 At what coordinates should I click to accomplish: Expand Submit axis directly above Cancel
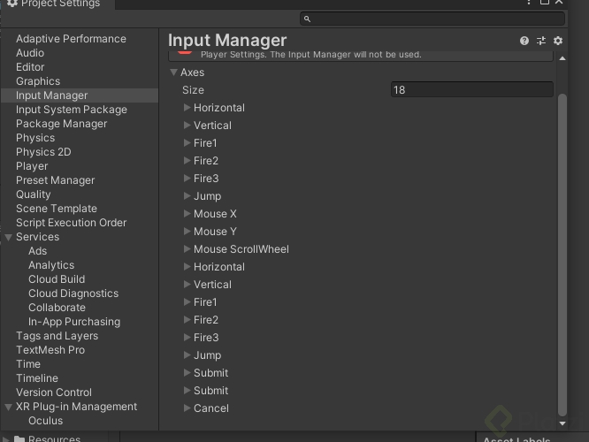click(187, 391)
